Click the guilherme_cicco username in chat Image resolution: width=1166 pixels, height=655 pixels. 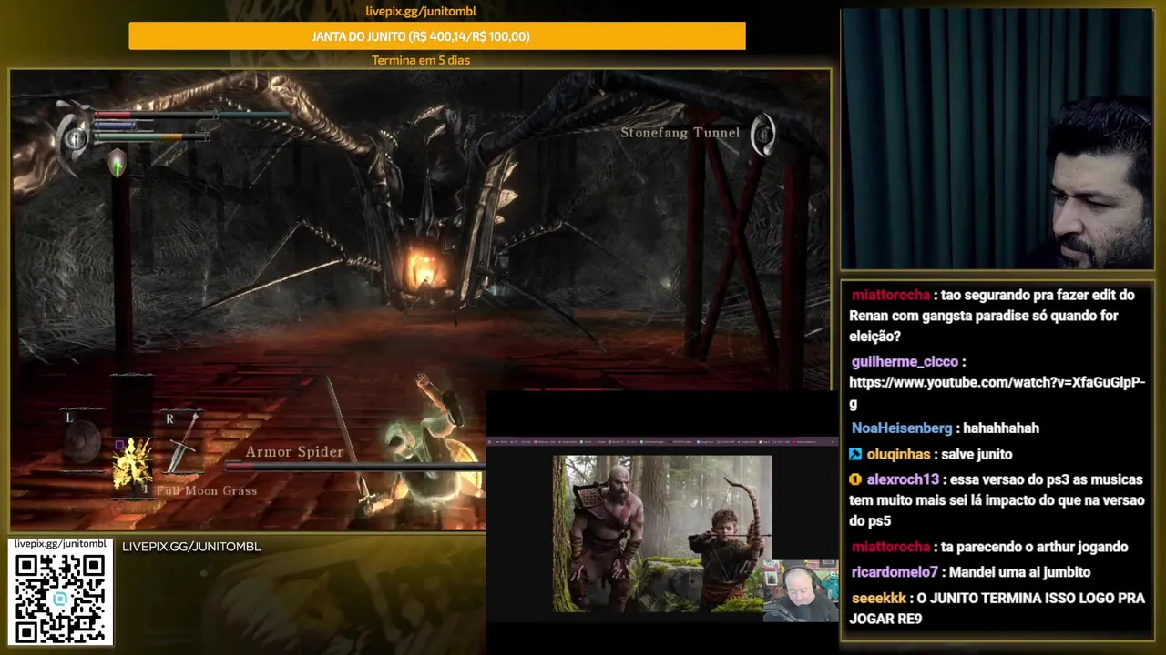(905, 361)
